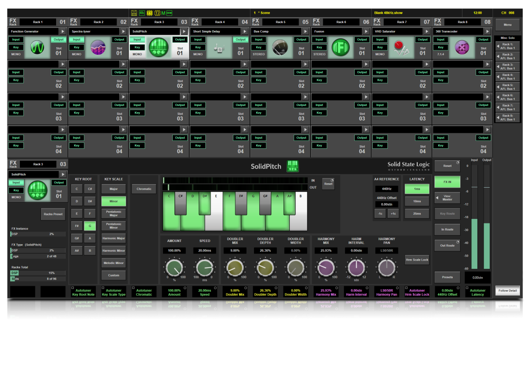This screenshot has width=530, height=385.
Task: Select 10ms latency option
Action: coord(417,201)
